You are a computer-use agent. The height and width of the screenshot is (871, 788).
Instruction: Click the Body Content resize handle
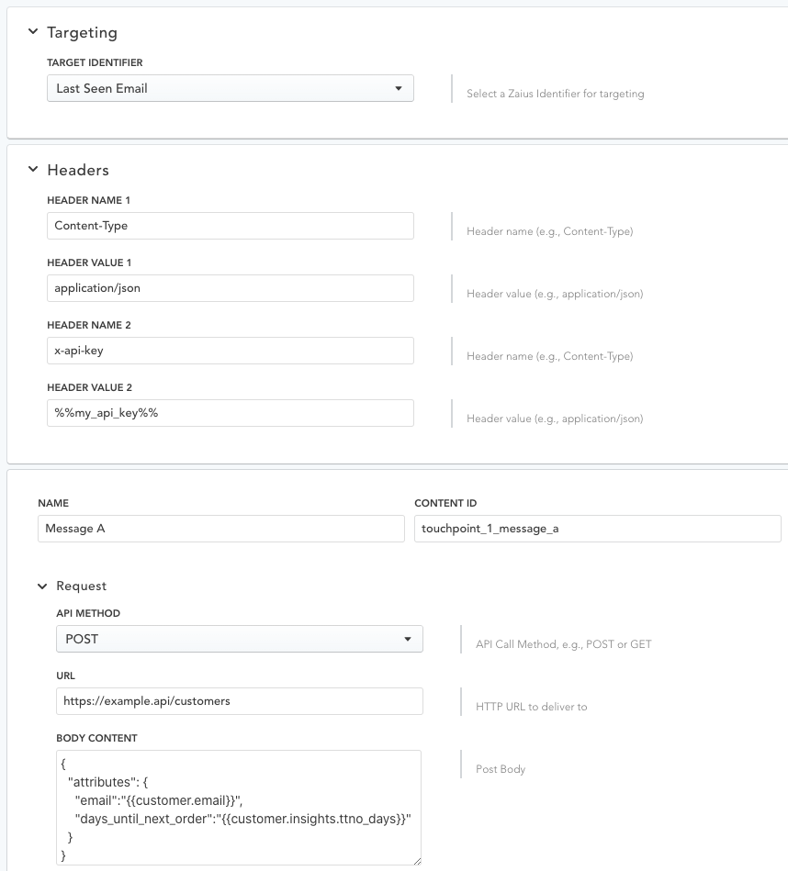click(417, 861)
